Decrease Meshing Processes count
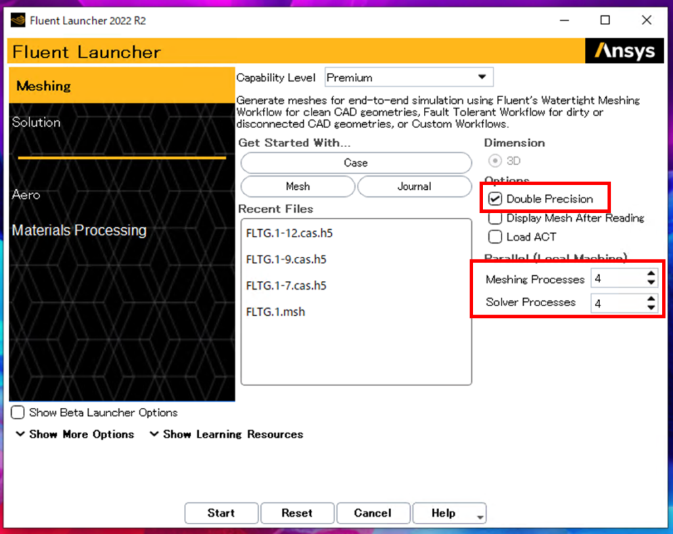Image resolution: width=673 pixels, height=534 pixels. pos(651,282)
